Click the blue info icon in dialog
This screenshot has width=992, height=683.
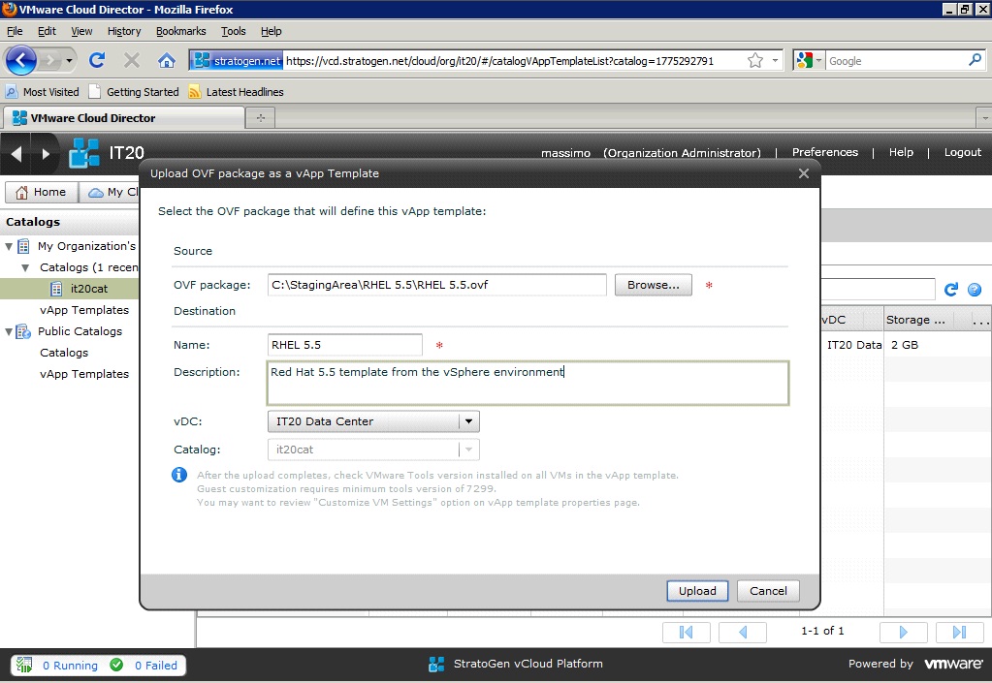pyautogui.click(x=179, y=475)
